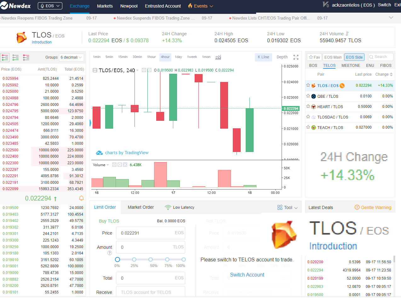Select the Limit Order tab

click(x=105, y=207)
